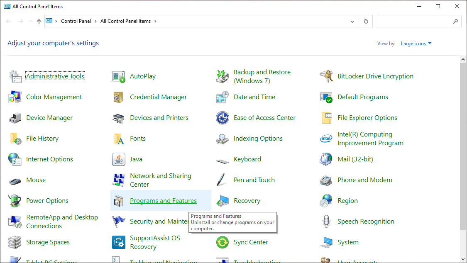The image size is (467, 263).
Task: Click the Region globe clock icon
Action: point(326,201)
